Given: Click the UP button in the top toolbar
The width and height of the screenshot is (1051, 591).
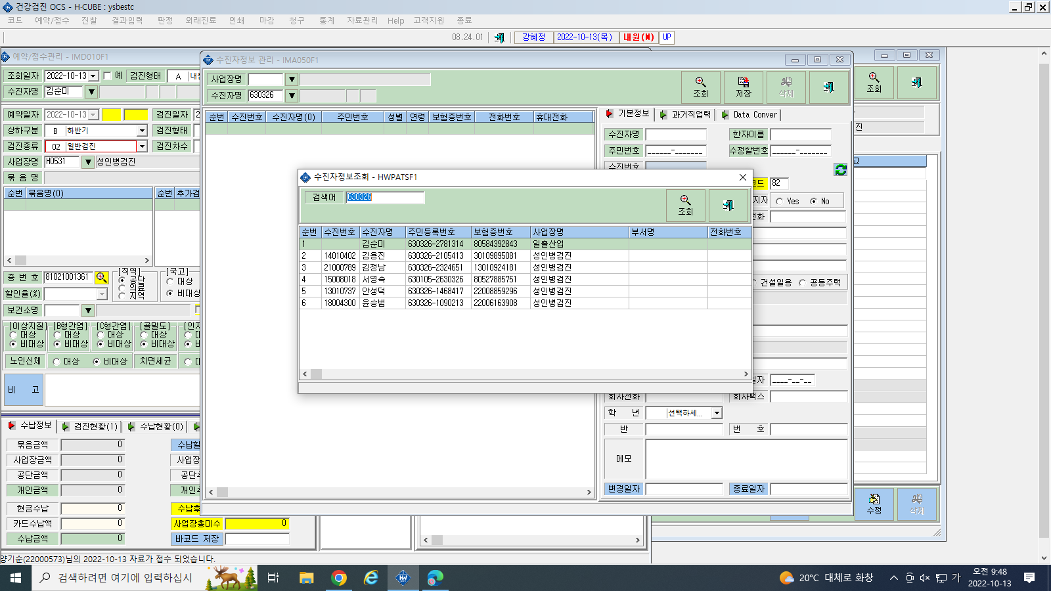Looking at the screenshot, I should [x=667, y=37].
